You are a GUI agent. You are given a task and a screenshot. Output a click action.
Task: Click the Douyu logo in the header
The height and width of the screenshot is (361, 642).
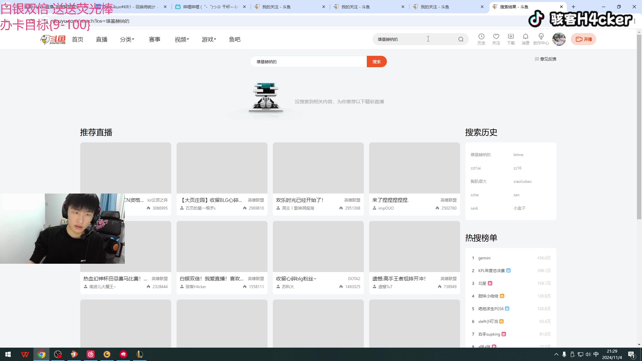click(53, 39)
